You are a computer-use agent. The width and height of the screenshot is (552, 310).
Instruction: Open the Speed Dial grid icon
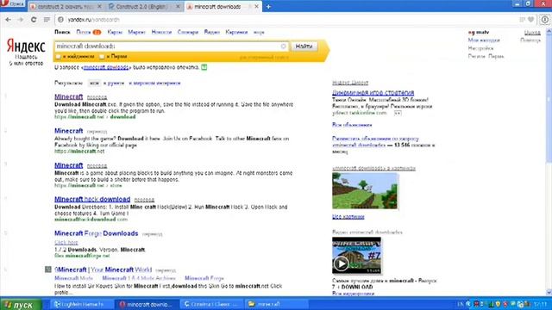(47, 20)
